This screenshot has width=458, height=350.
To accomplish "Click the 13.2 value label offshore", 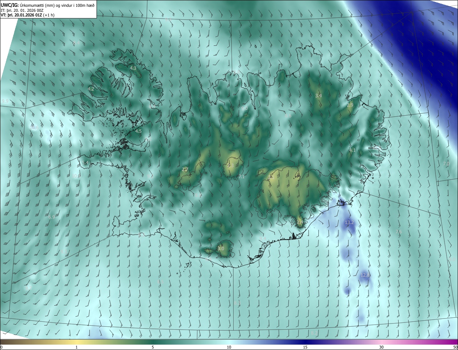I will (x=349, y=223).
